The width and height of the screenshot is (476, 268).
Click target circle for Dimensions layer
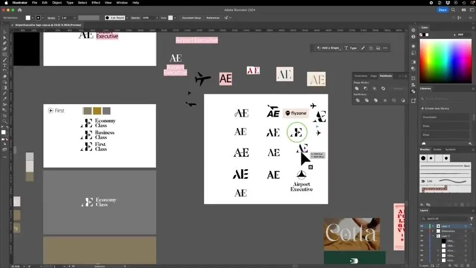coord(466,231)
